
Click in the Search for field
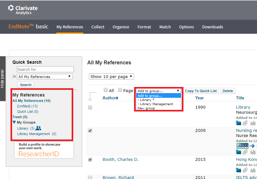45,69
